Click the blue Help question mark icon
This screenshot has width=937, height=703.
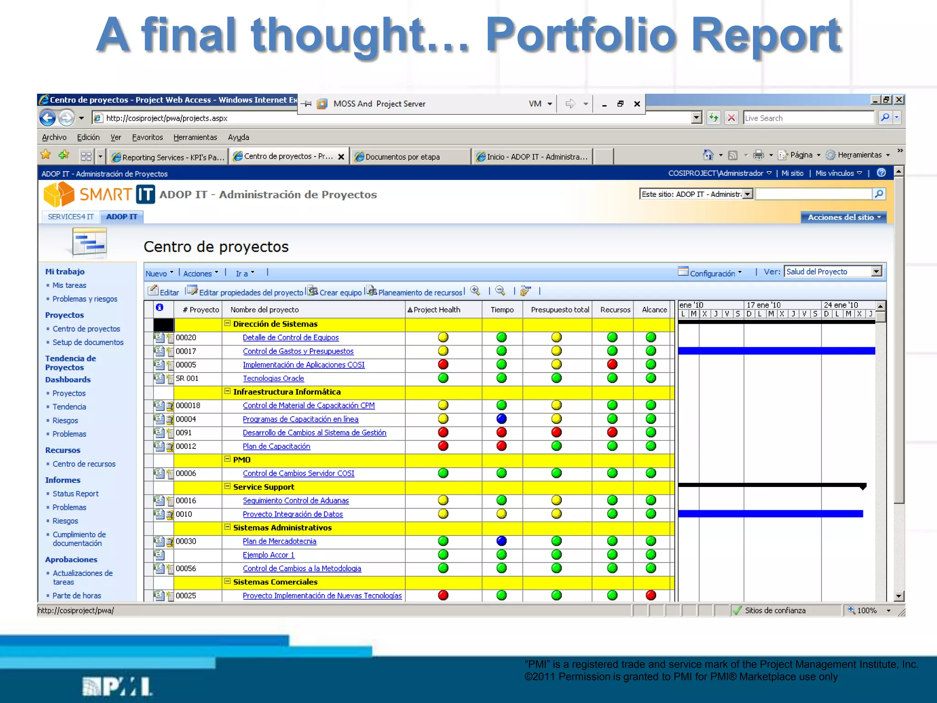click(882, 173)
